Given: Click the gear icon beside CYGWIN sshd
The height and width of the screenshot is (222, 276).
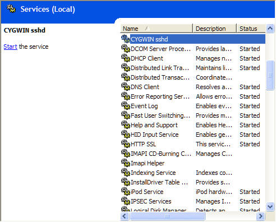Looking at the screenshot, I should tap(126, 39).
